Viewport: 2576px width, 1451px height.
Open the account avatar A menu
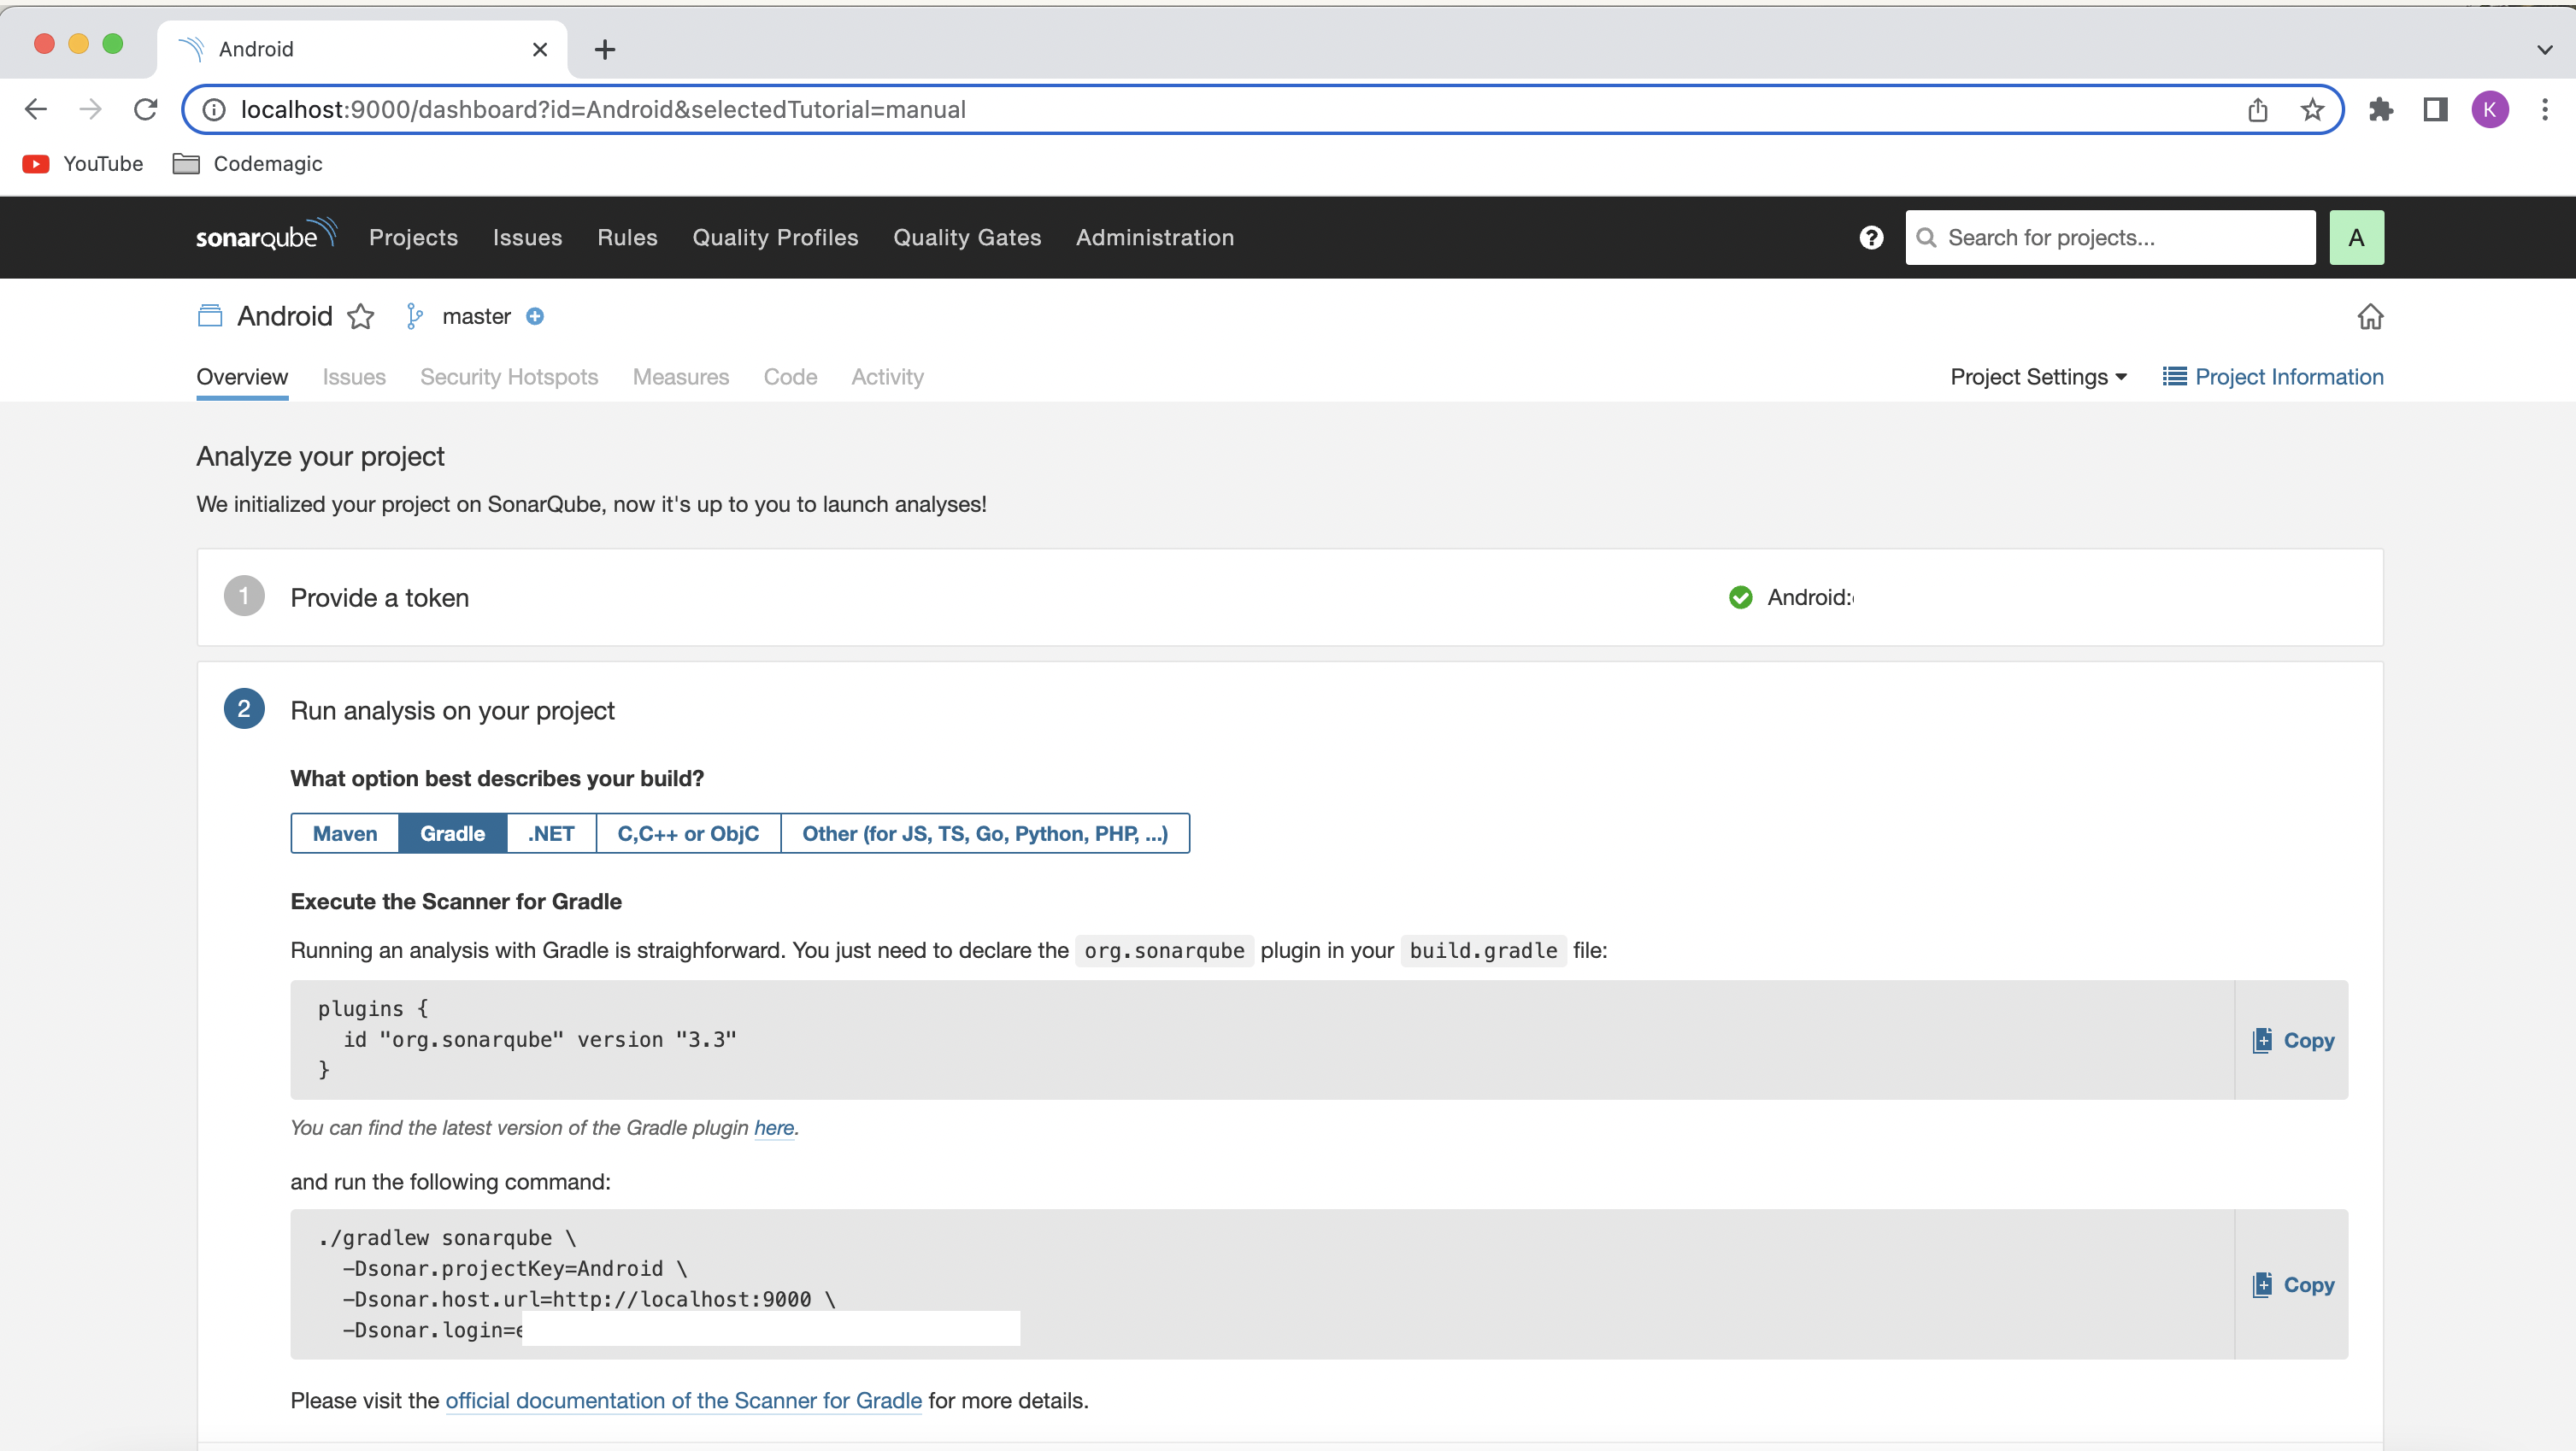[x=2356, y=237]
